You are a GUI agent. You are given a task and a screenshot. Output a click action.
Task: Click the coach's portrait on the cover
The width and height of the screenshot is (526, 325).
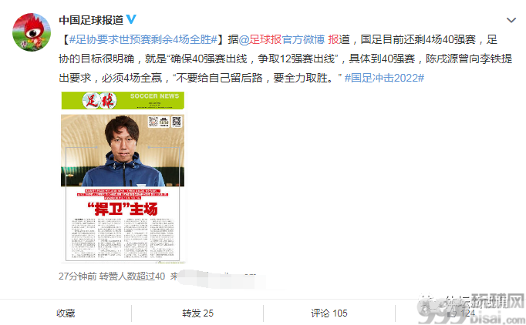pos(123,151)
